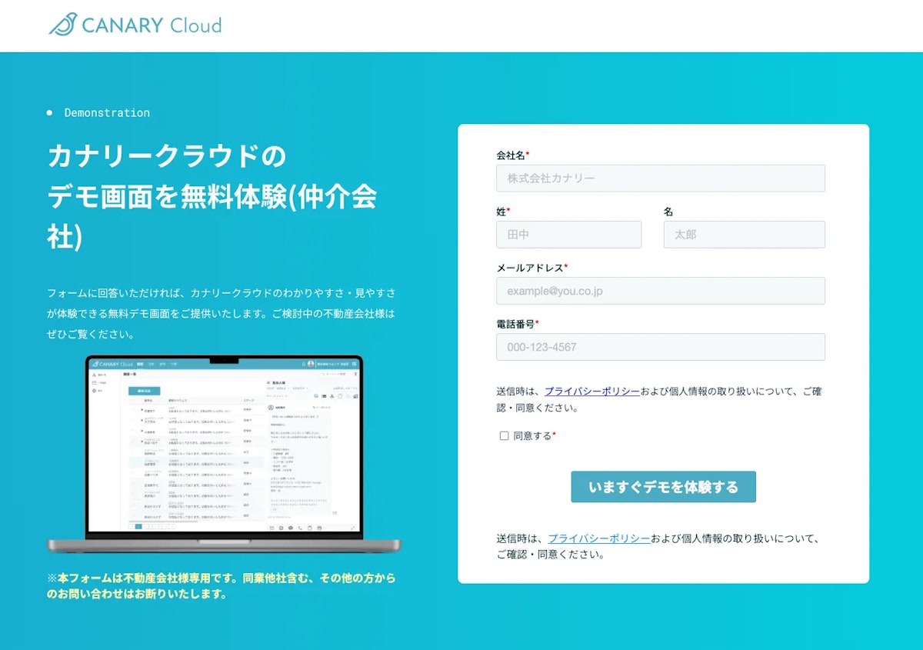Select the メールアドレス email field
This screenshot has width=923, height=650.
tap(661, 291)
